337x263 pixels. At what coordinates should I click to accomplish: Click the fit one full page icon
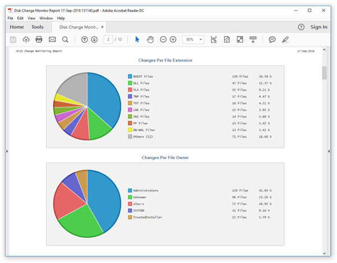pyautogui.click(x=227, y=39)
